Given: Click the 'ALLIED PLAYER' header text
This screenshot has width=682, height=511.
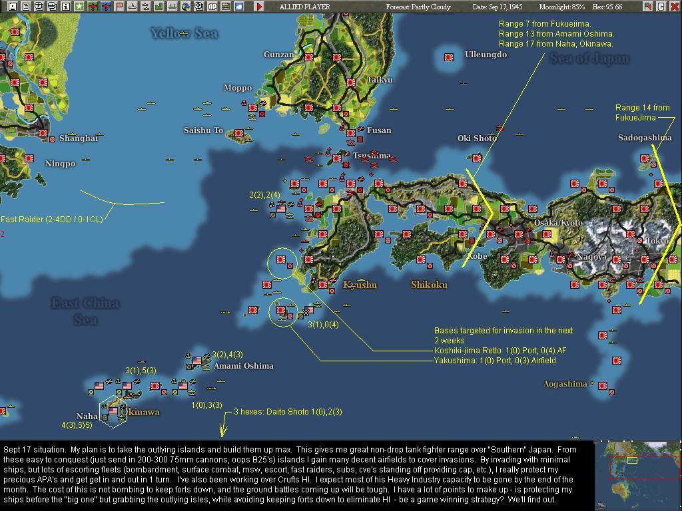Looking at the screenshot, I should click(304, 7).
